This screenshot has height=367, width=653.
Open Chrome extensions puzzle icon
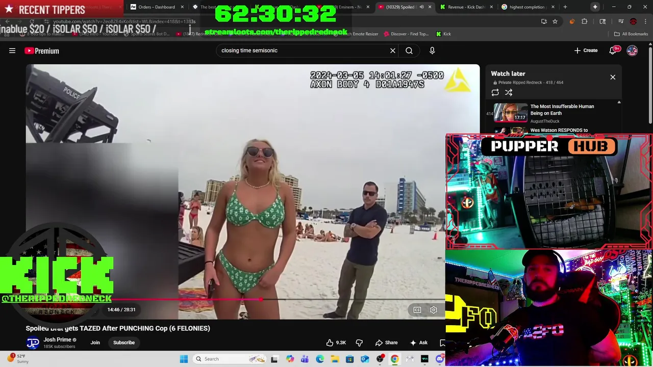(x=585, y=21)
